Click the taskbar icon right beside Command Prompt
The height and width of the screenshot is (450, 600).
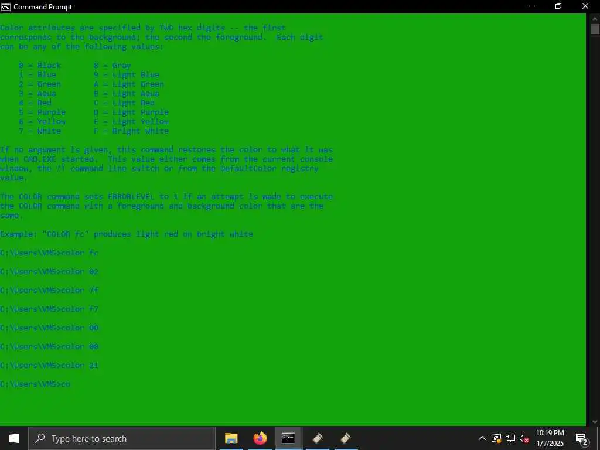(x=318, y=438)
